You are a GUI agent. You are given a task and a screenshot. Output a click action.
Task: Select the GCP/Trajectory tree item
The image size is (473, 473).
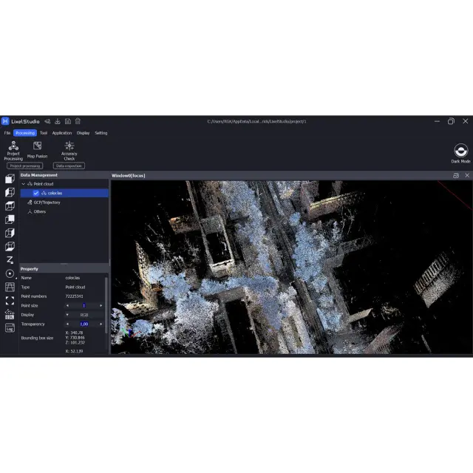[46, 202]
